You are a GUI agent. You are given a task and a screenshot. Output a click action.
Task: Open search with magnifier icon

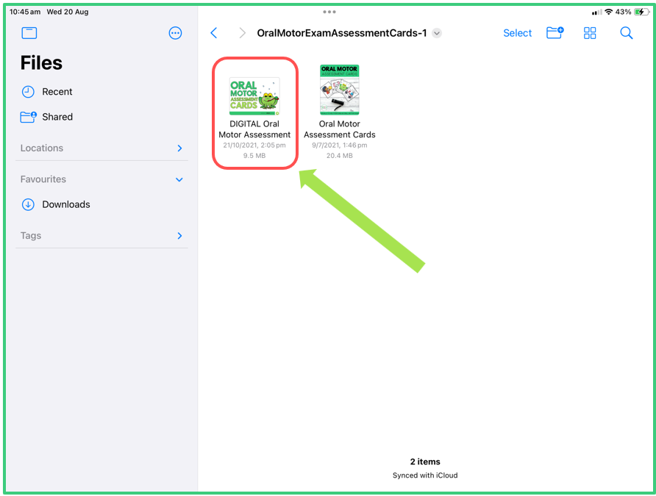click(x=627, y=33)
